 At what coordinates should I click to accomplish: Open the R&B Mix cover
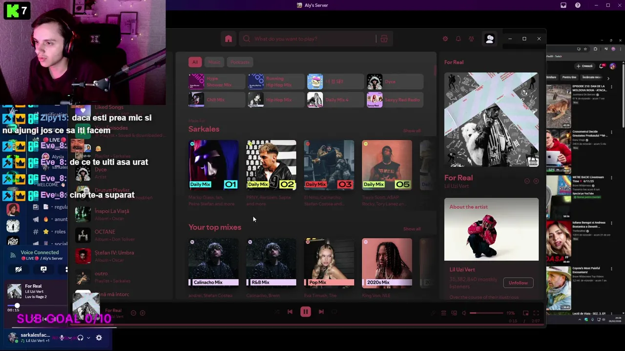tap(271, 262)
